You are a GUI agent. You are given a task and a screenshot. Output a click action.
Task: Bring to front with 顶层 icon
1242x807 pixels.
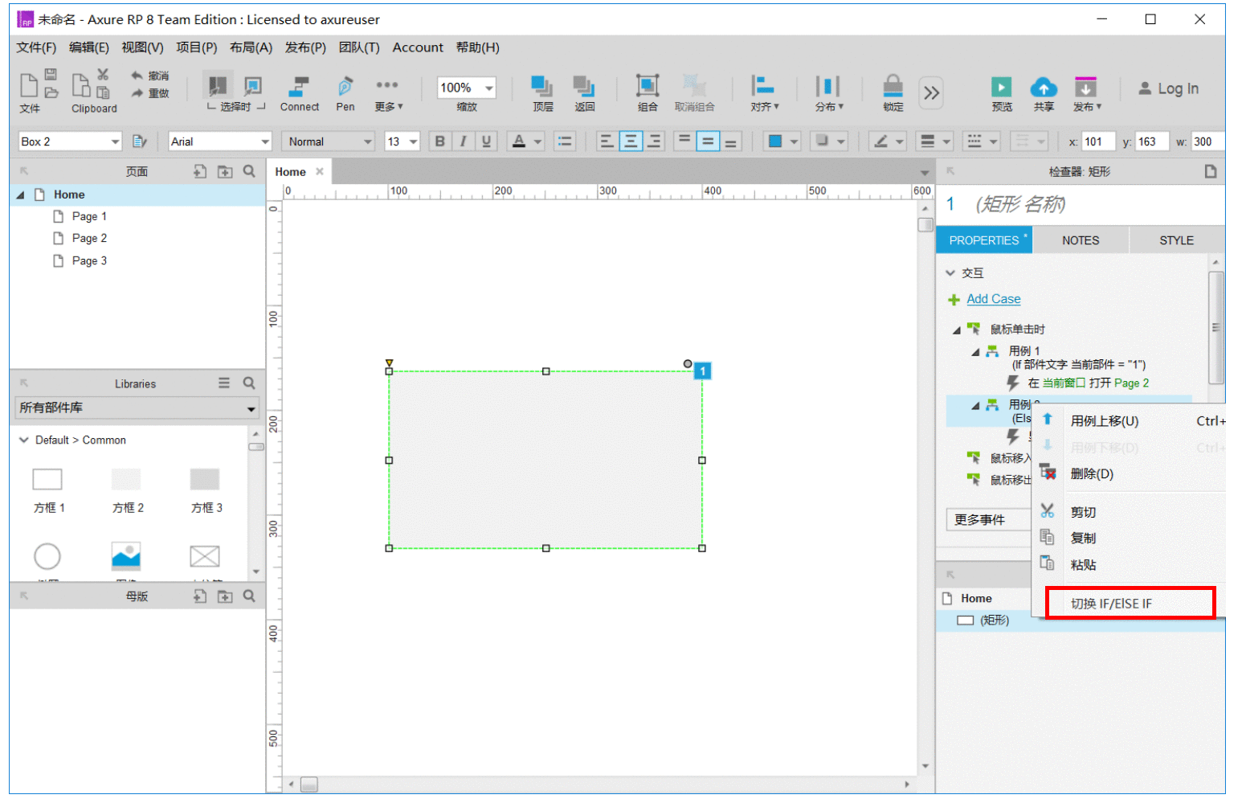pos(542,86)
